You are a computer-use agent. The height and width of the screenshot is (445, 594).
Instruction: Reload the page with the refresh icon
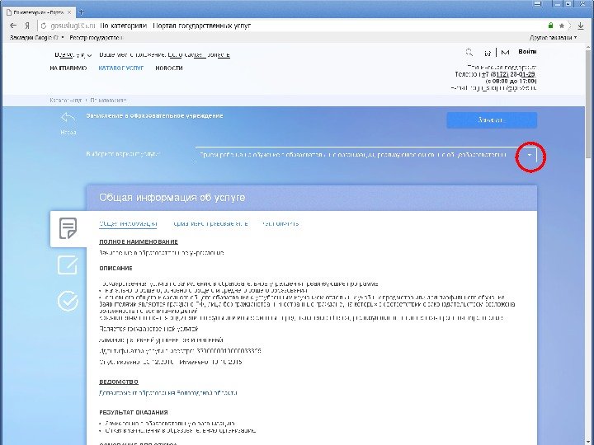pos(44,26)
